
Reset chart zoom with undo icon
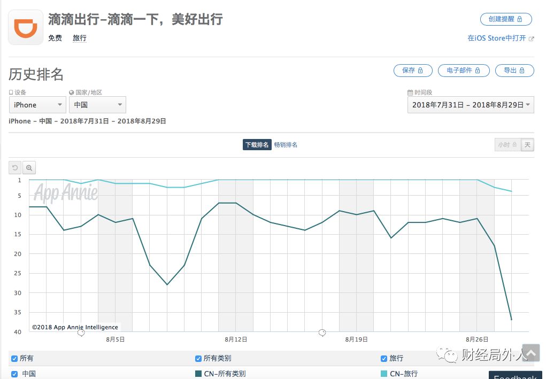tap(15, 168)
